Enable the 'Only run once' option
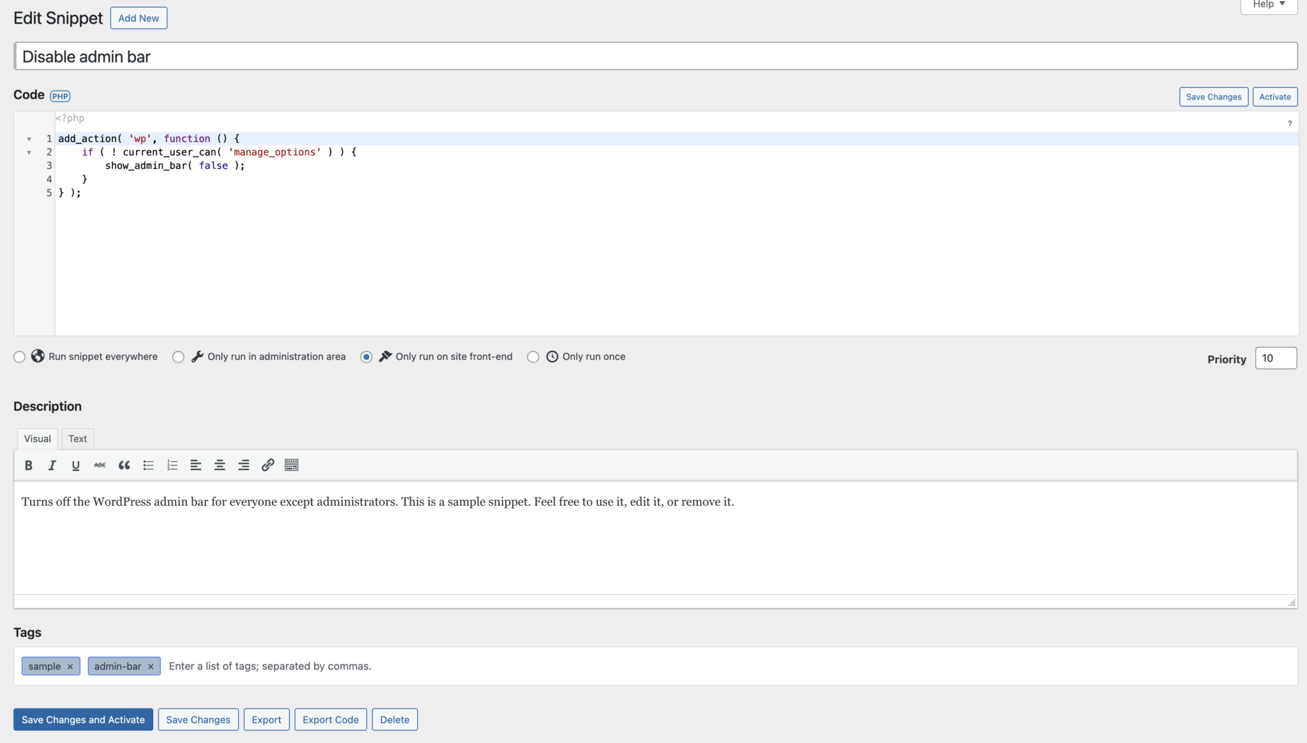Image resolution: width=1307 pixels, height=743 pixels. [x=533, y=357]
